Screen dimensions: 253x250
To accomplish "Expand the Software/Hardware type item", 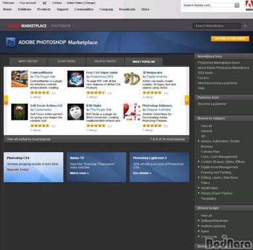I will pos(199,220).
